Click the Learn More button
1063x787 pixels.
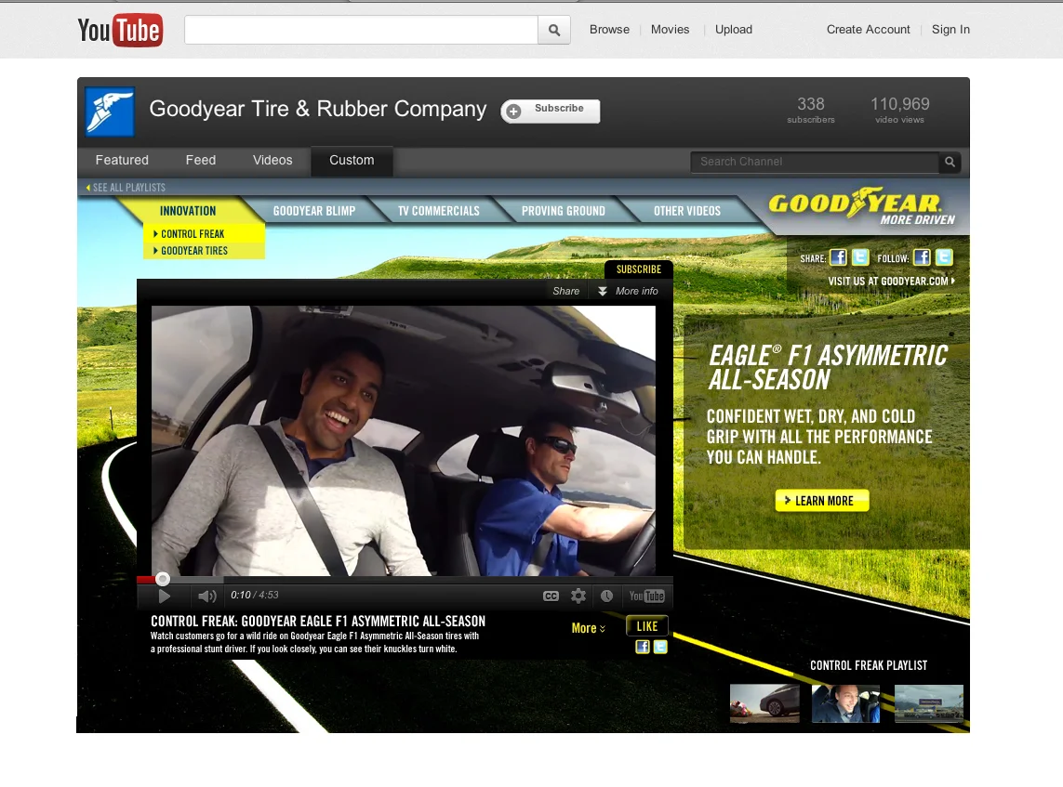click(x=821, y=501)
